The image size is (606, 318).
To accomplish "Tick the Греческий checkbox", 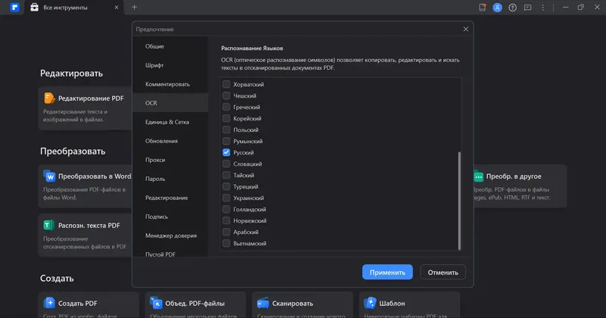I will tap(226, 107).
